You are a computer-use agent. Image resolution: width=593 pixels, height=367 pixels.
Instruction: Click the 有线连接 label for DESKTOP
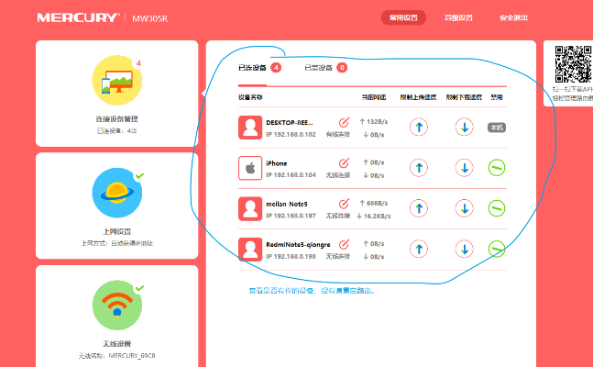pyautogui.click(x=338, y=135)
